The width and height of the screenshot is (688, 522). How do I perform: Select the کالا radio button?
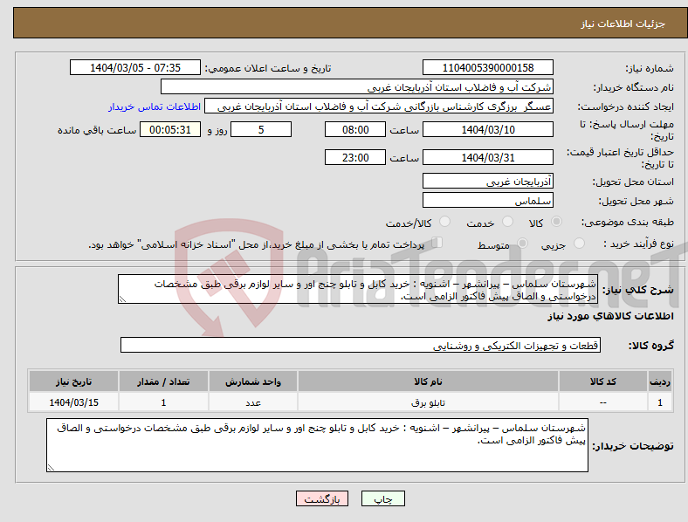[556, 222]
